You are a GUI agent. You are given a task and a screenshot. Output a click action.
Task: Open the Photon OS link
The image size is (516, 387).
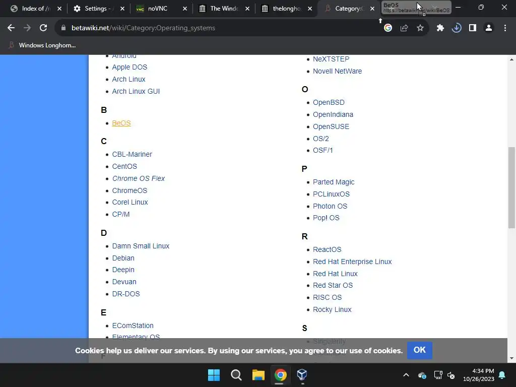[330, 206]
